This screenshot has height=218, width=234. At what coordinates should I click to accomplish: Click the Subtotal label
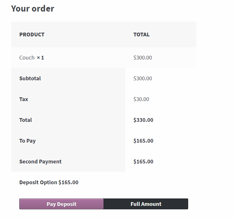click(x=30, y=79)
